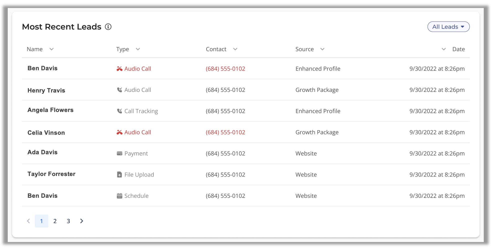Screen dimensions: 492x248
Task: Click the incoming call icon for Henry Travis
Action: coord(119,90)
